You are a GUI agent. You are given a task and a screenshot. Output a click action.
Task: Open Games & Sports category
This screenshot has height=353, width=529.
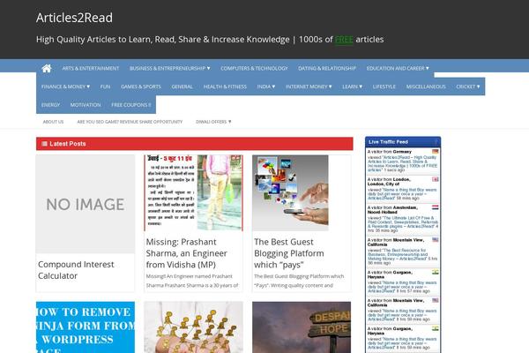(x=141, y=86)
